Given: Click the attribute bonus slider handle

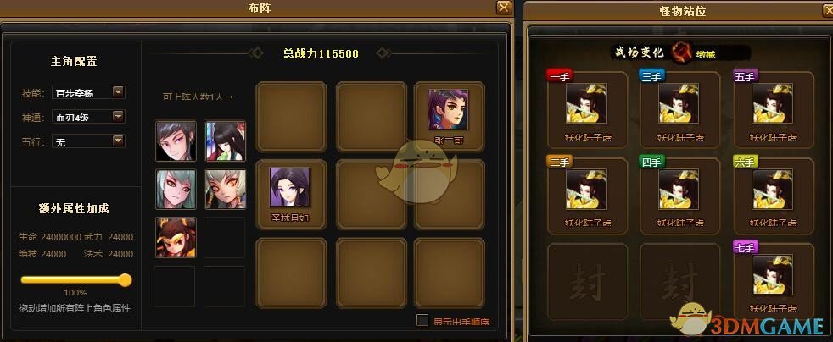Looking at the screenshot, I should [125, 280].
